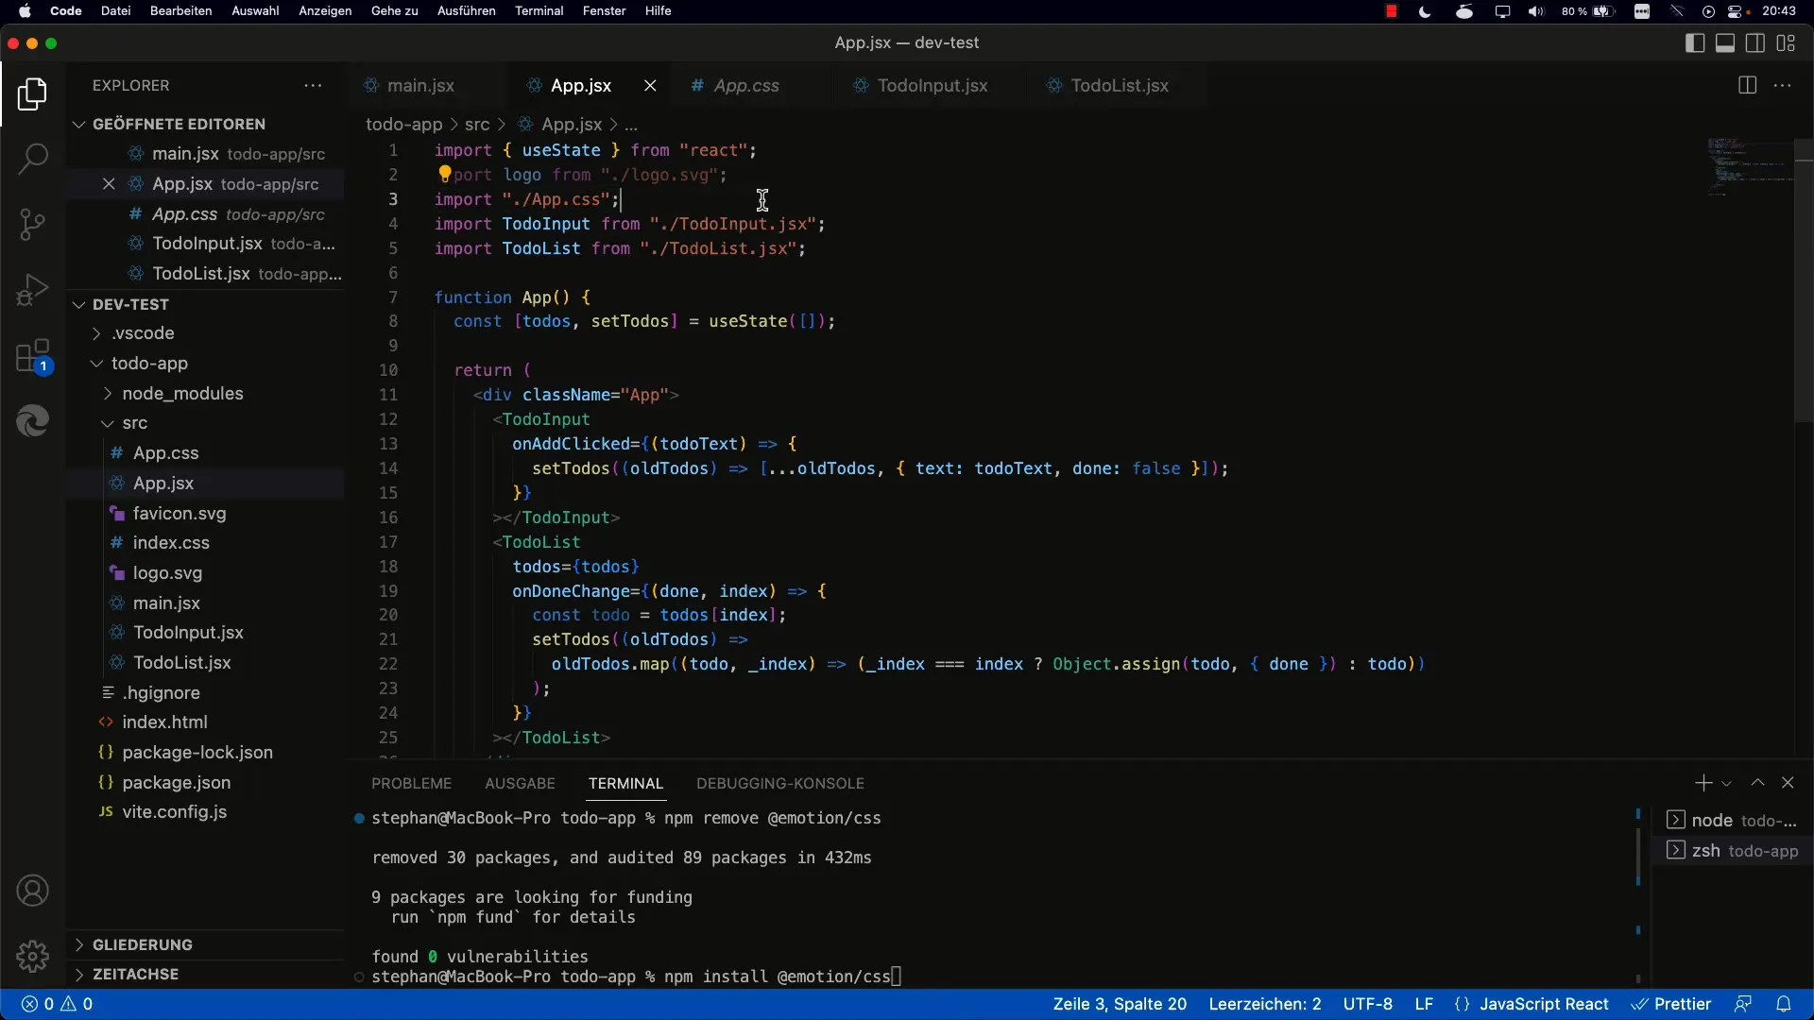The height and width of the screenshot is (1020, 1814).
Task: Switch to the TodoInput.jsx editor tab
Action: coord(932,85)
